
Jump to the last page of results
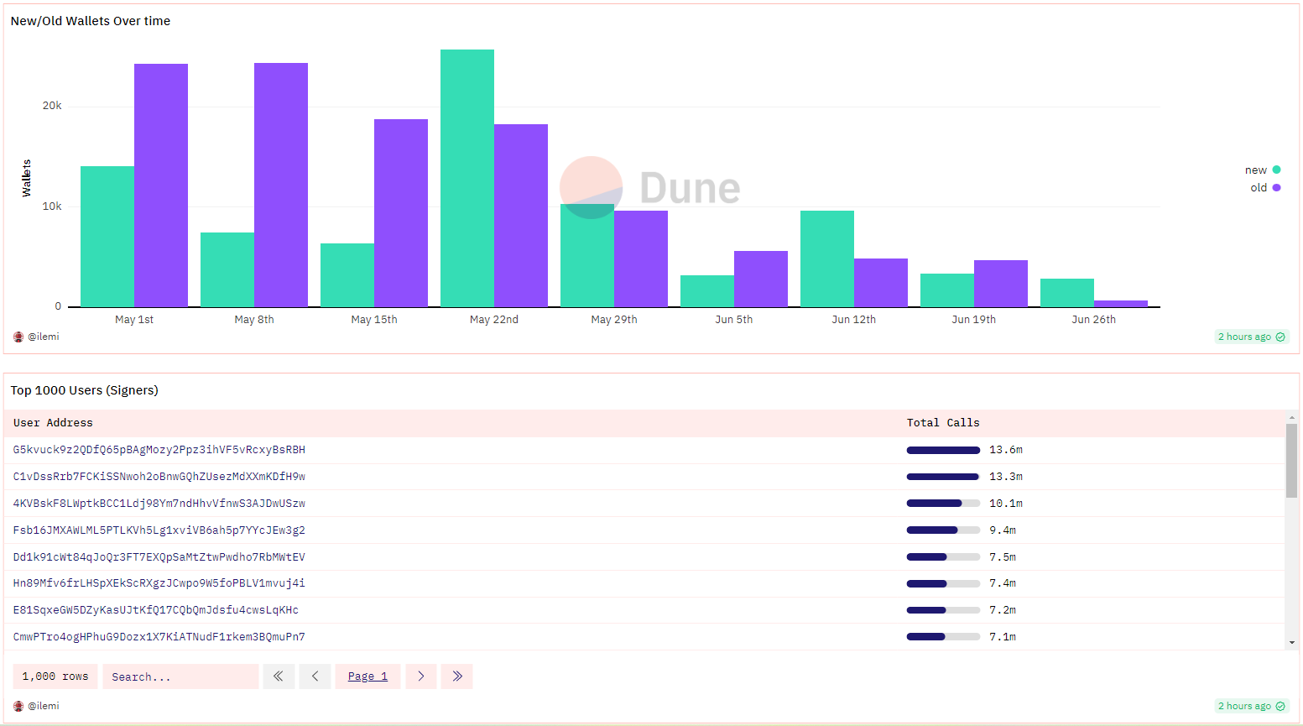[457, 676]
